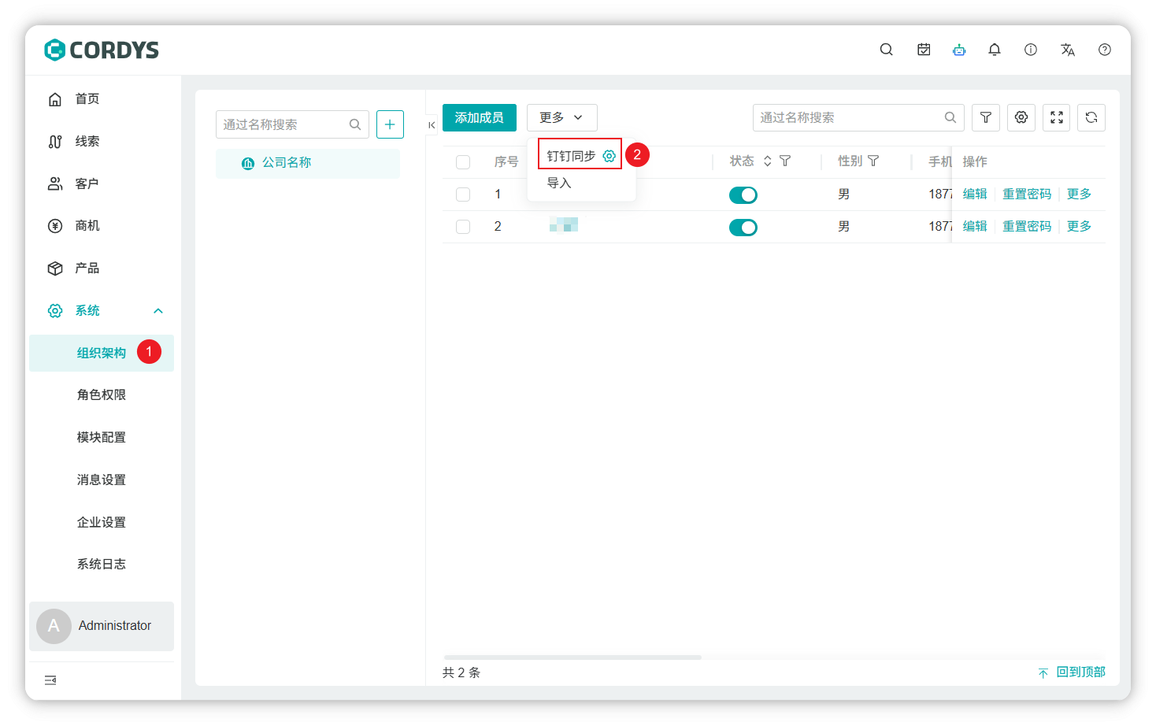The width and height of the screenshot is (1156, 726).
Task: Open the calendar schedule icon in header
Action: [924, 50]
